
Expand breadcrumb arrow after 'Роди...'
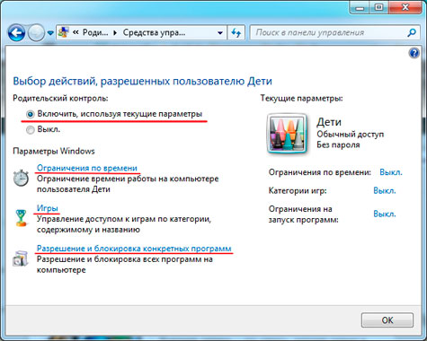point(115,32)
